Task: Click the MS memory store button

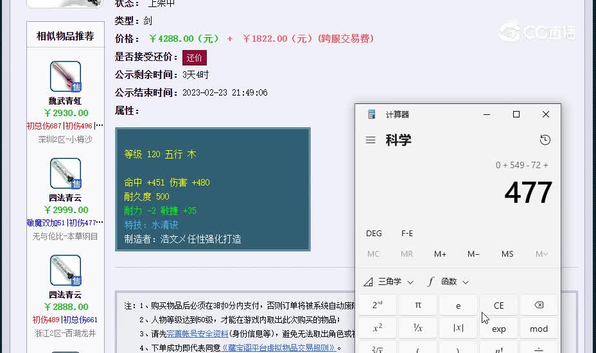Action: 507,254
